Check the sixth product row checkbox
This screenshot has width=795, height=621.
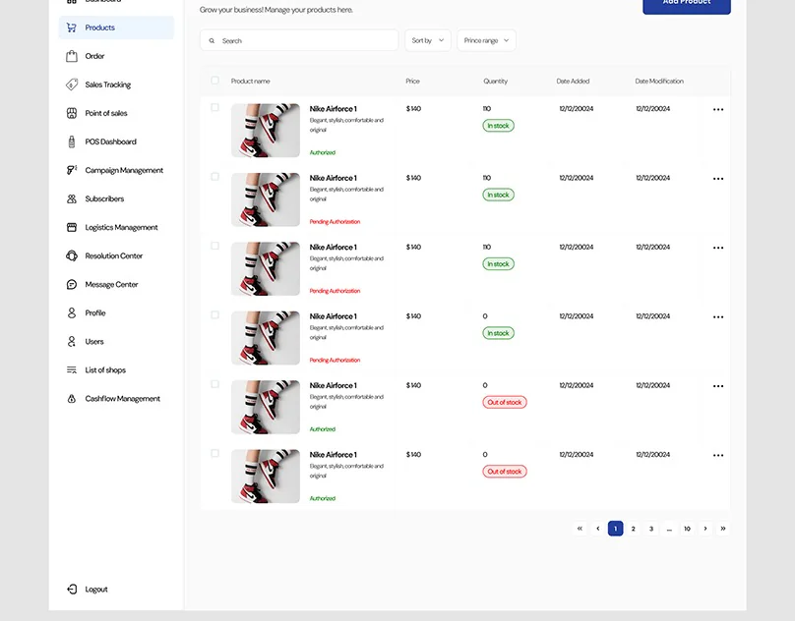coord(214,453)
